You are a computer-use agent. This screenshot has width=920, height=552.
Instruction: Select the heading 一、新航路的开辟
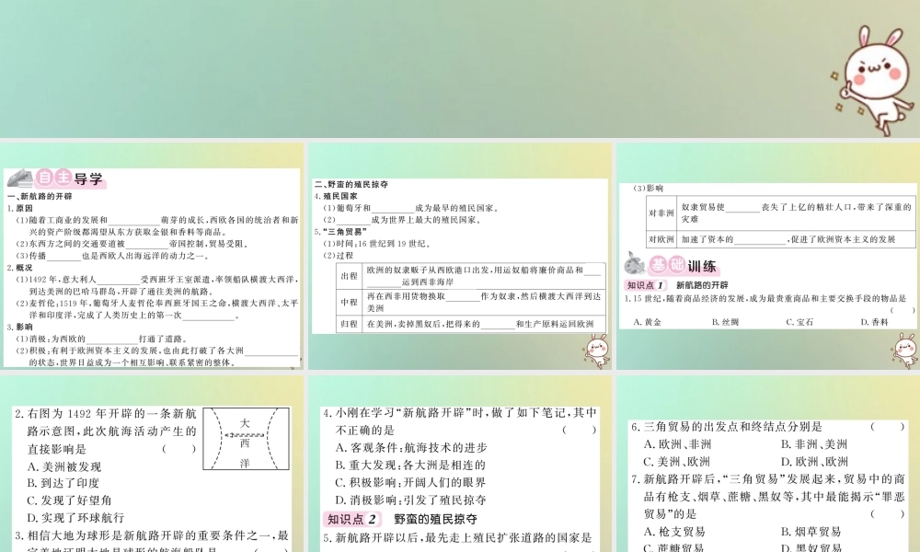point(40,197)
